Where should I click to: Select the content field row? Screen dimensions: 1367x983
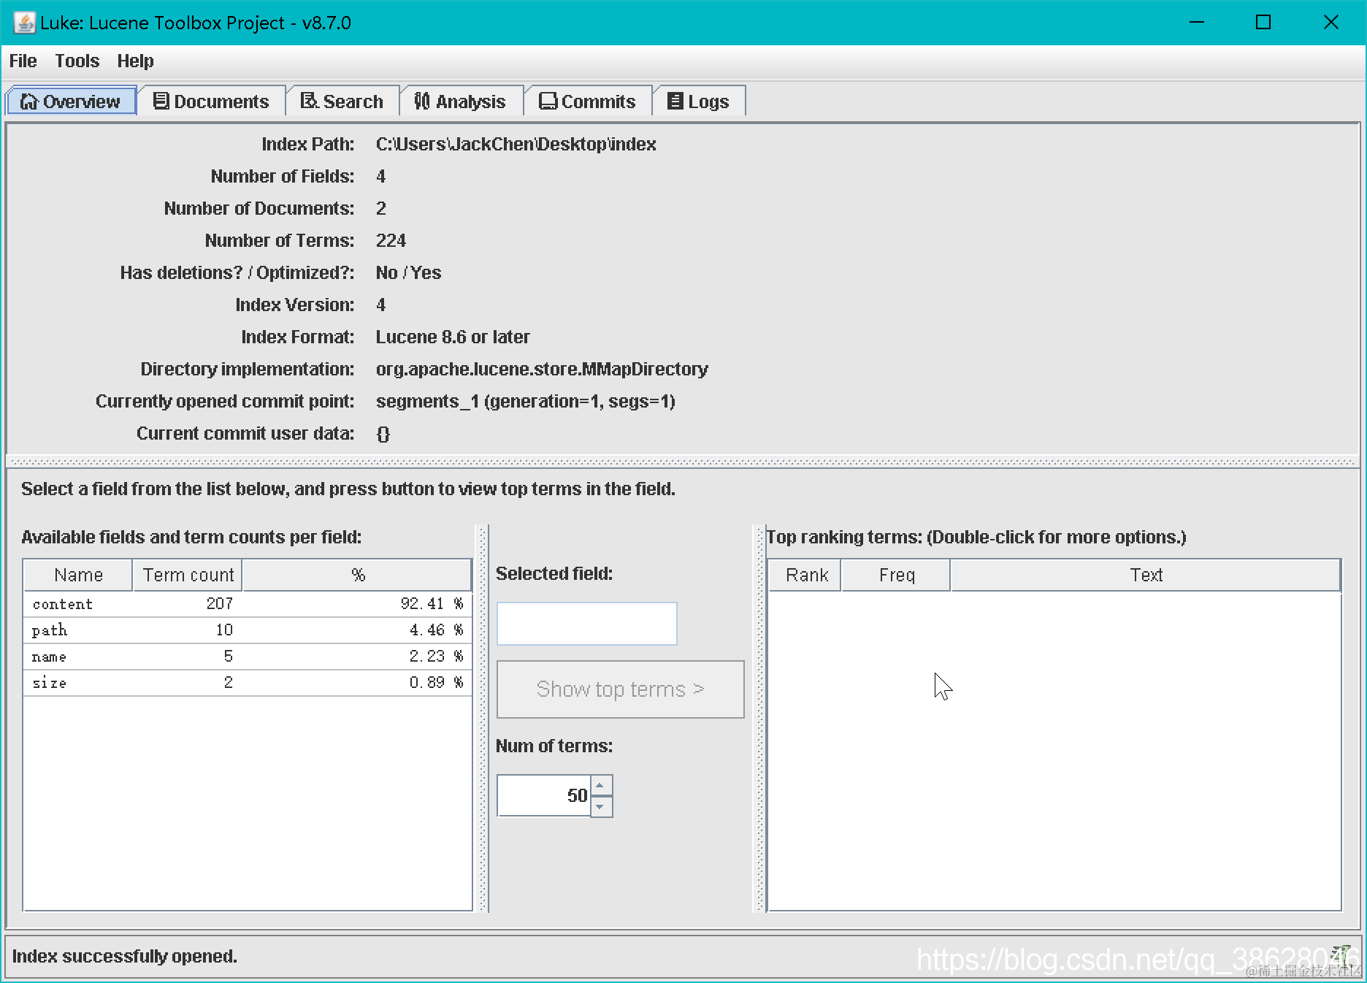coord(248,604)
